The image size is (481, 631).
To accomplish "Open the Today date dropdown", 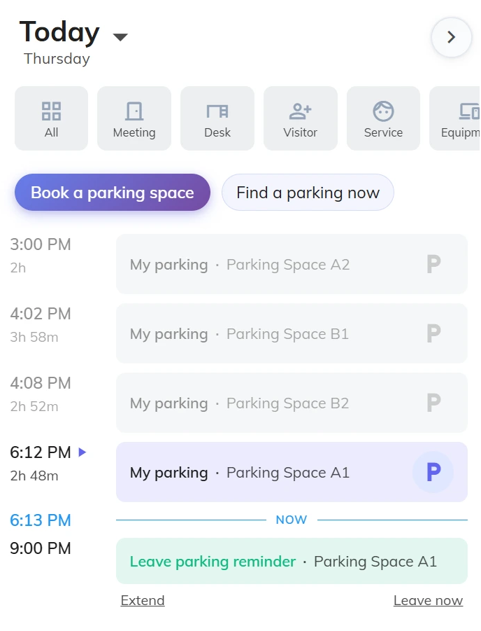I will pos(120,38).
